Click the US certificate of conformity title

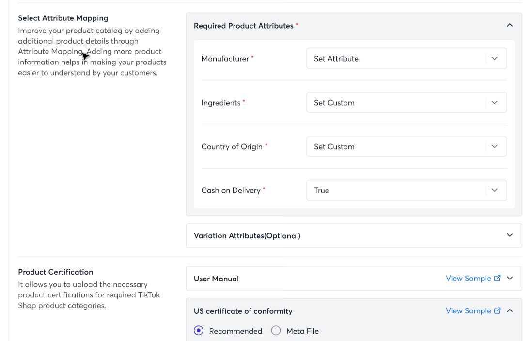tap(243, 311)
